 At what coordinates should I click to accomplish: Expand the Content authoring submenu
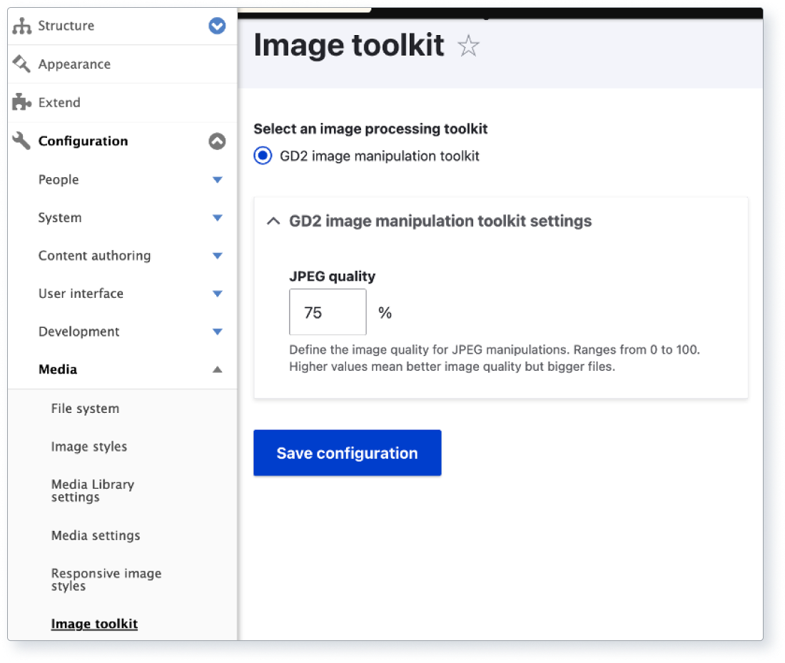tap(217, 255)
